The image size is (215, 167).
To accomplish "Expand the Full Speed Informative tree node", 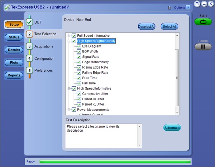I will [69, 36].
